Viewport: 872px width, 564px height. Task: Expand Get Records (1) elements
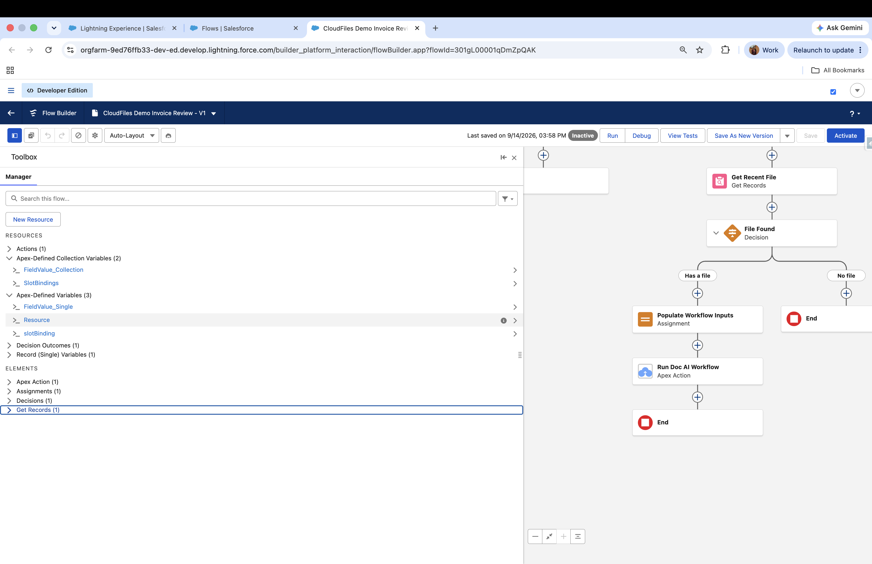[x=9, y=410]
